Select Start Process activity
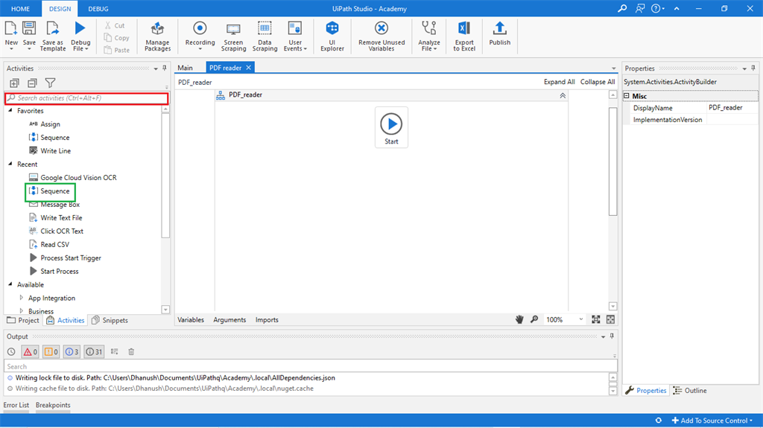 54,271
